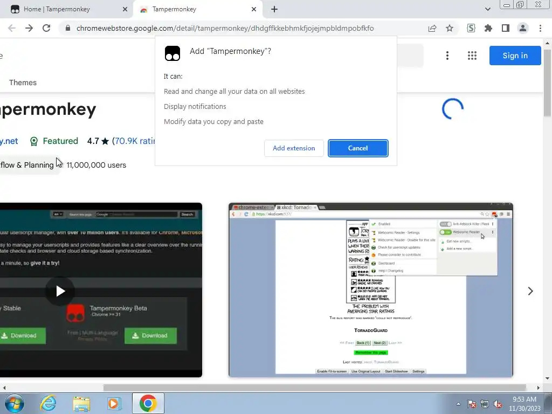Open the web store more options menu
The image size is (552, 414).
(x=447, y=56)
